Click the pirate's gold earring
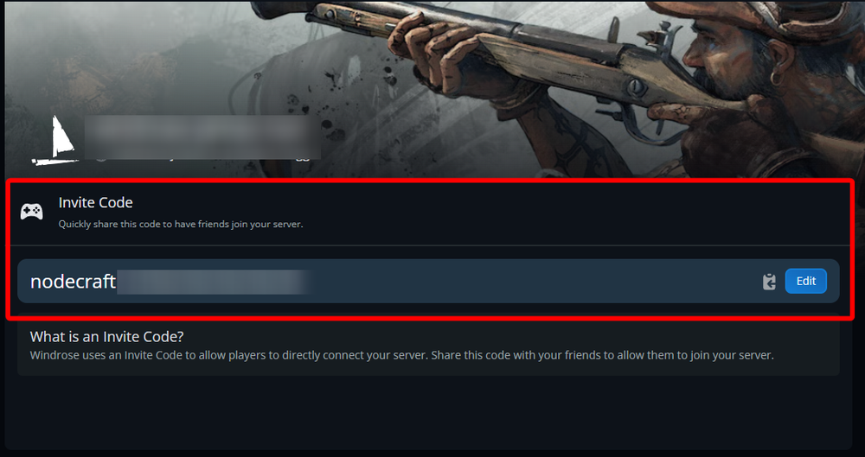 point(778,78)
